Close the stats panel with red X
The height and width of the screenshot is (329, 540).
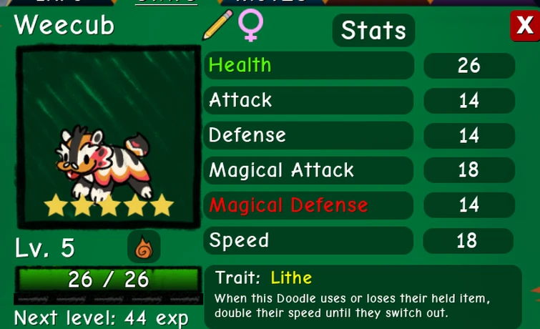(524, 26)
